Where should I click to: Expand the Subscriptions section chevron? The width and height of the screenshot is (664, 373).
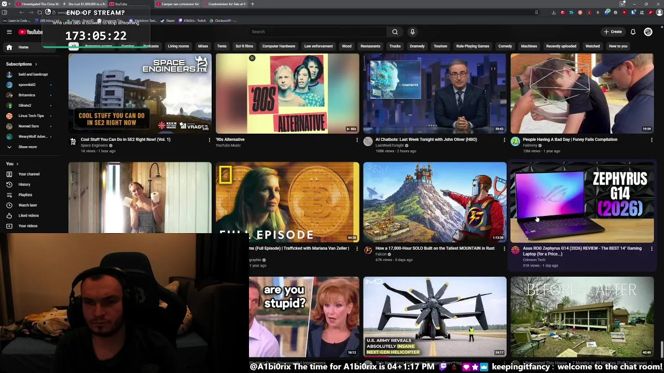click(36, 64)
